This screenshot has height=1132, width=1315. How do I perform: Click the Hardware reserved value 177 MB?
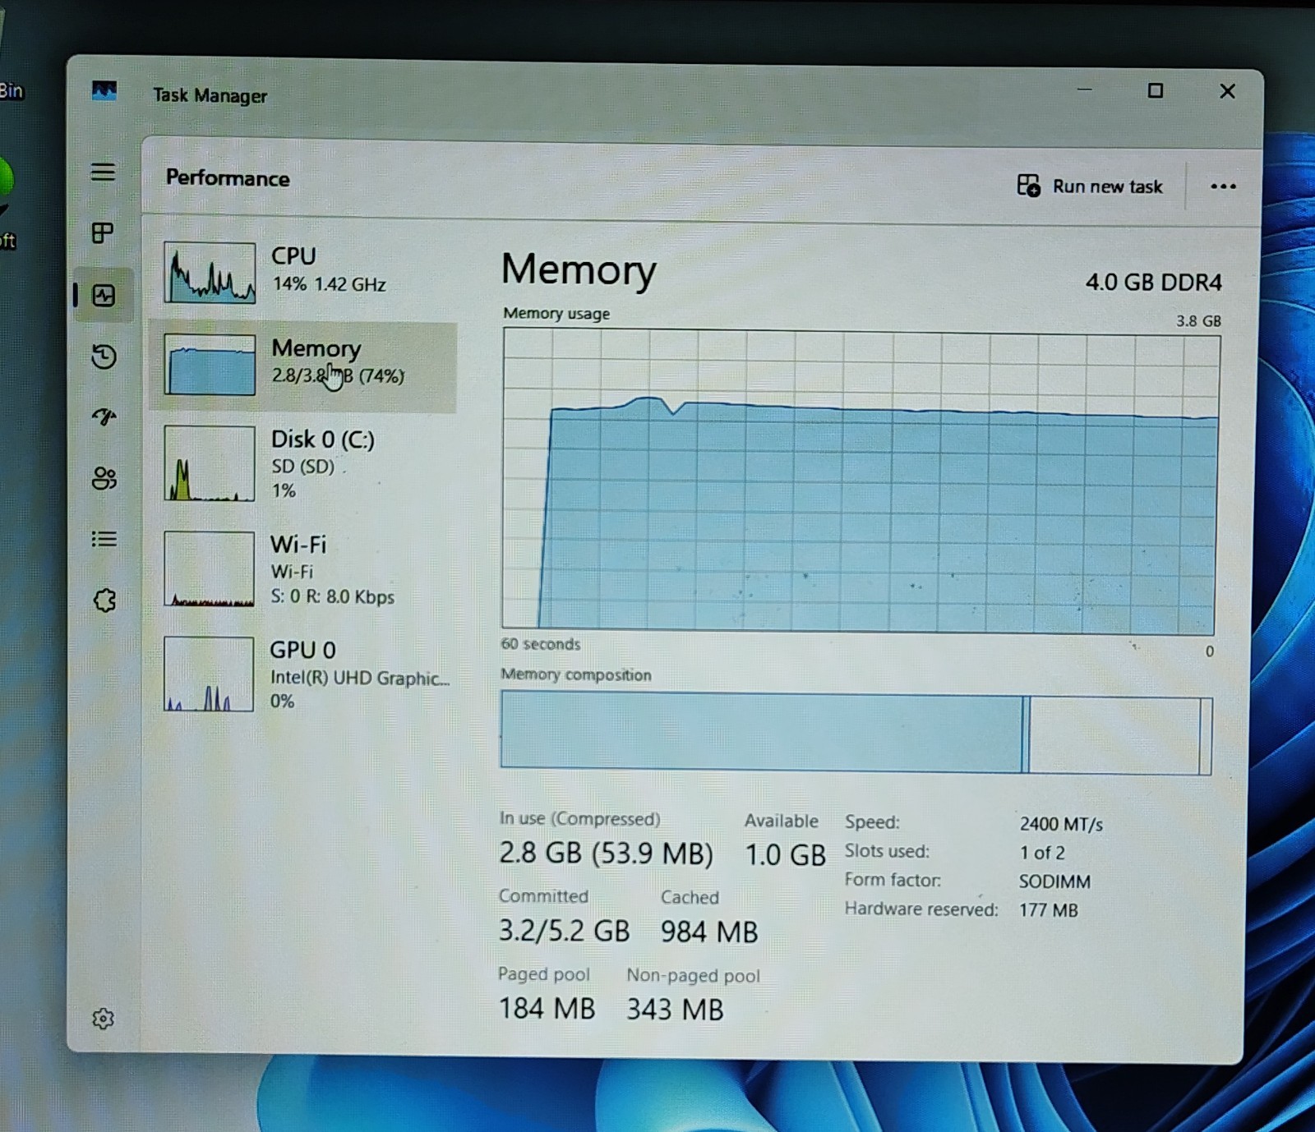click(1048, 910)
